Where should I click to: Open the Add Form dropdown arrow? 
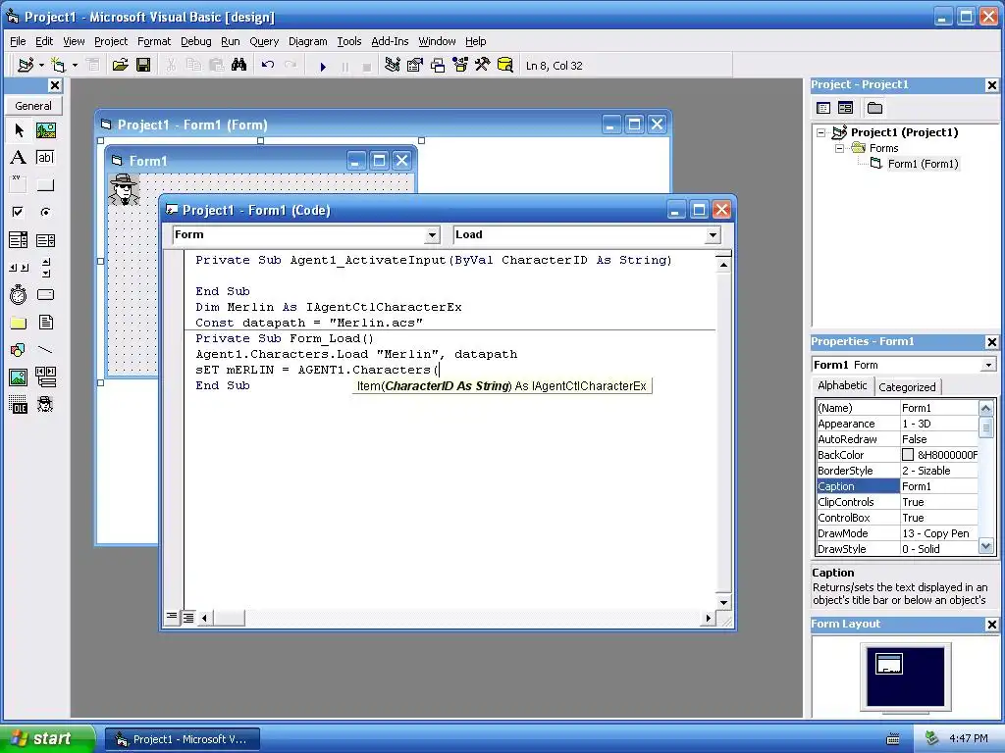(x=75, y=66)
